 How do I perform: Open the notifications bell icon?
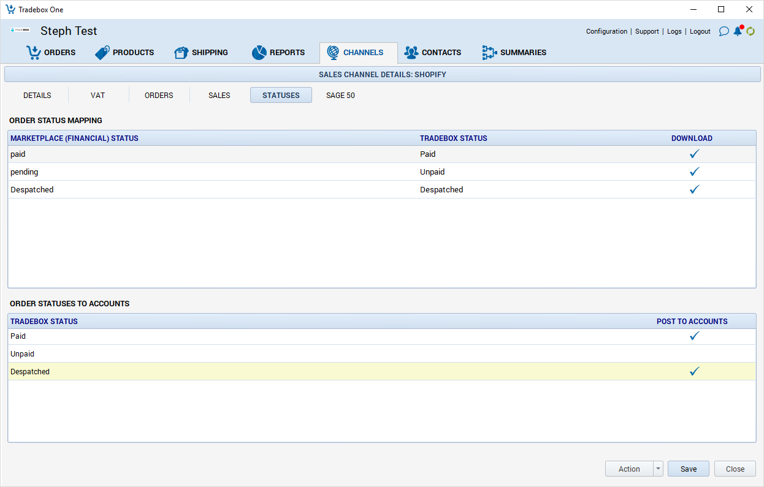click(738, 31)
